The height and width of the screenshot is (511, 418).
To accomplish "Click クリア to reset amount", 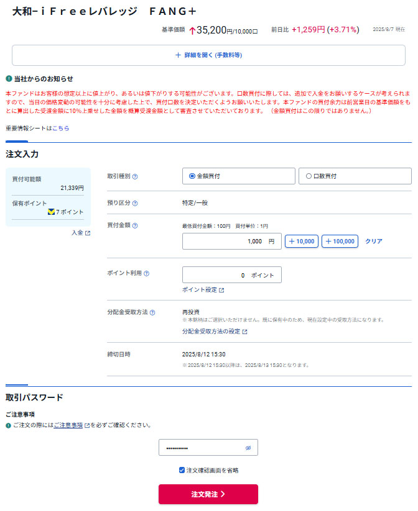I will 373,242.
